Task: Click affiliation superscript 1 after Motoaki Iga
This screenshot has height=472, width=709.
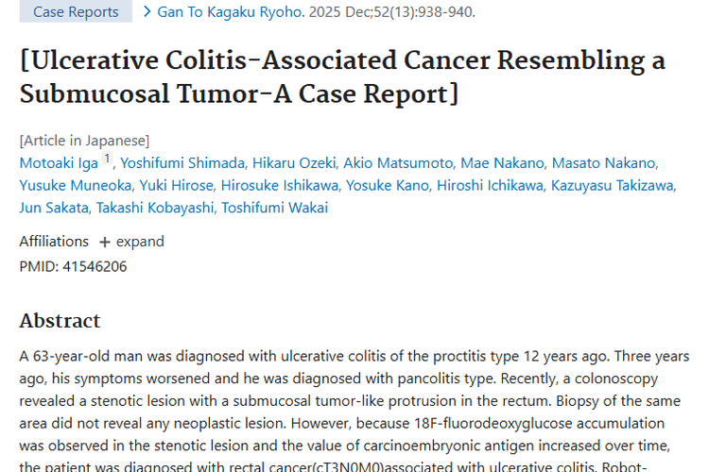Action: point(107,160)
